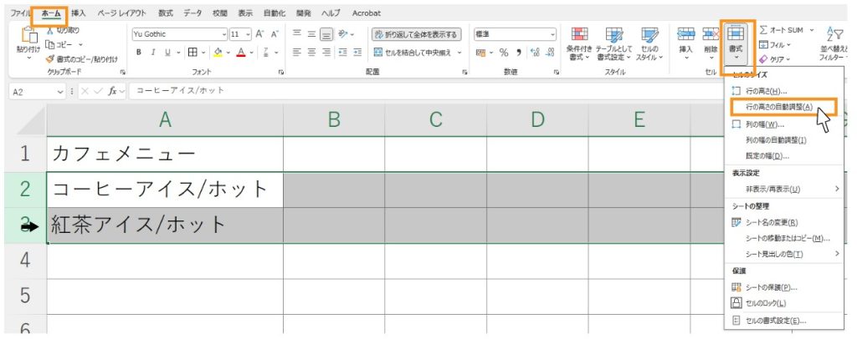Toggle Lock Cell (セルのロック) in menu
Viewport: 857px width, 339px height.
pos(758,303)
